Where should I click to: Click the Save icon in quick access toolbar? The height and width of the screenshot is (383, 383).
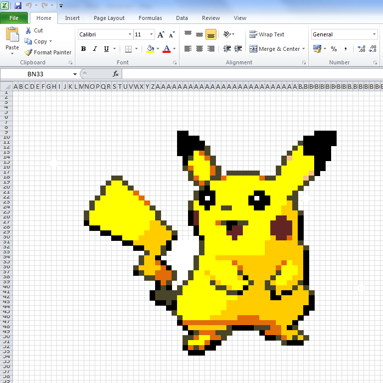(18, 5)
